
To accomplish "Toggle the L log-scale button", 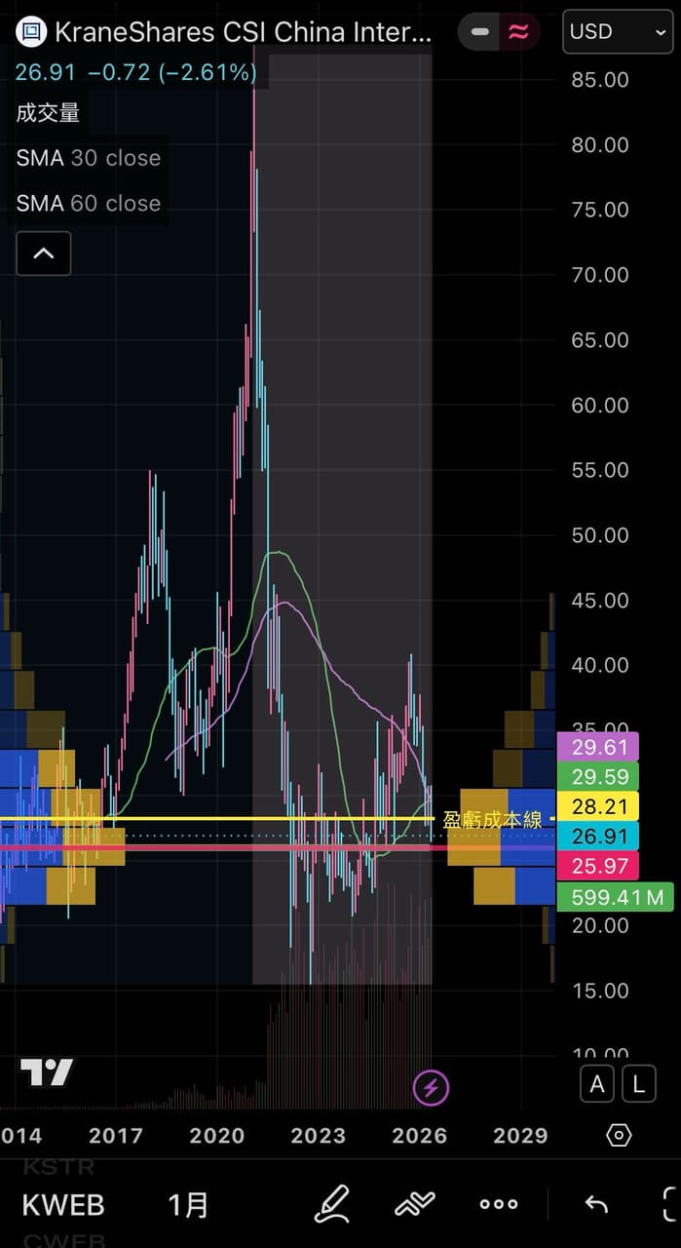I will pyautogui.click(x=639, y=1084).
